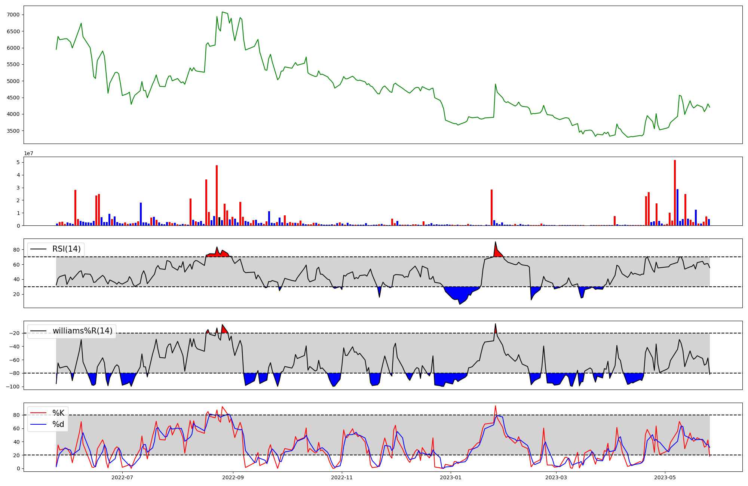
Task: Click the 2023-01 x-axis date label
Action: coord(451,477)
